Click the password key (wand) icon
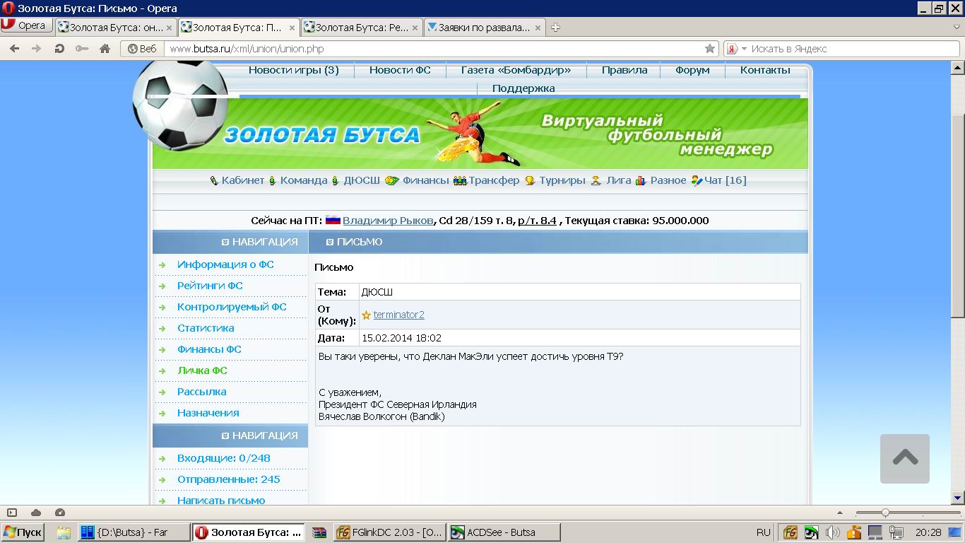Screen dimensions: 965x543 tap(82, 49)
